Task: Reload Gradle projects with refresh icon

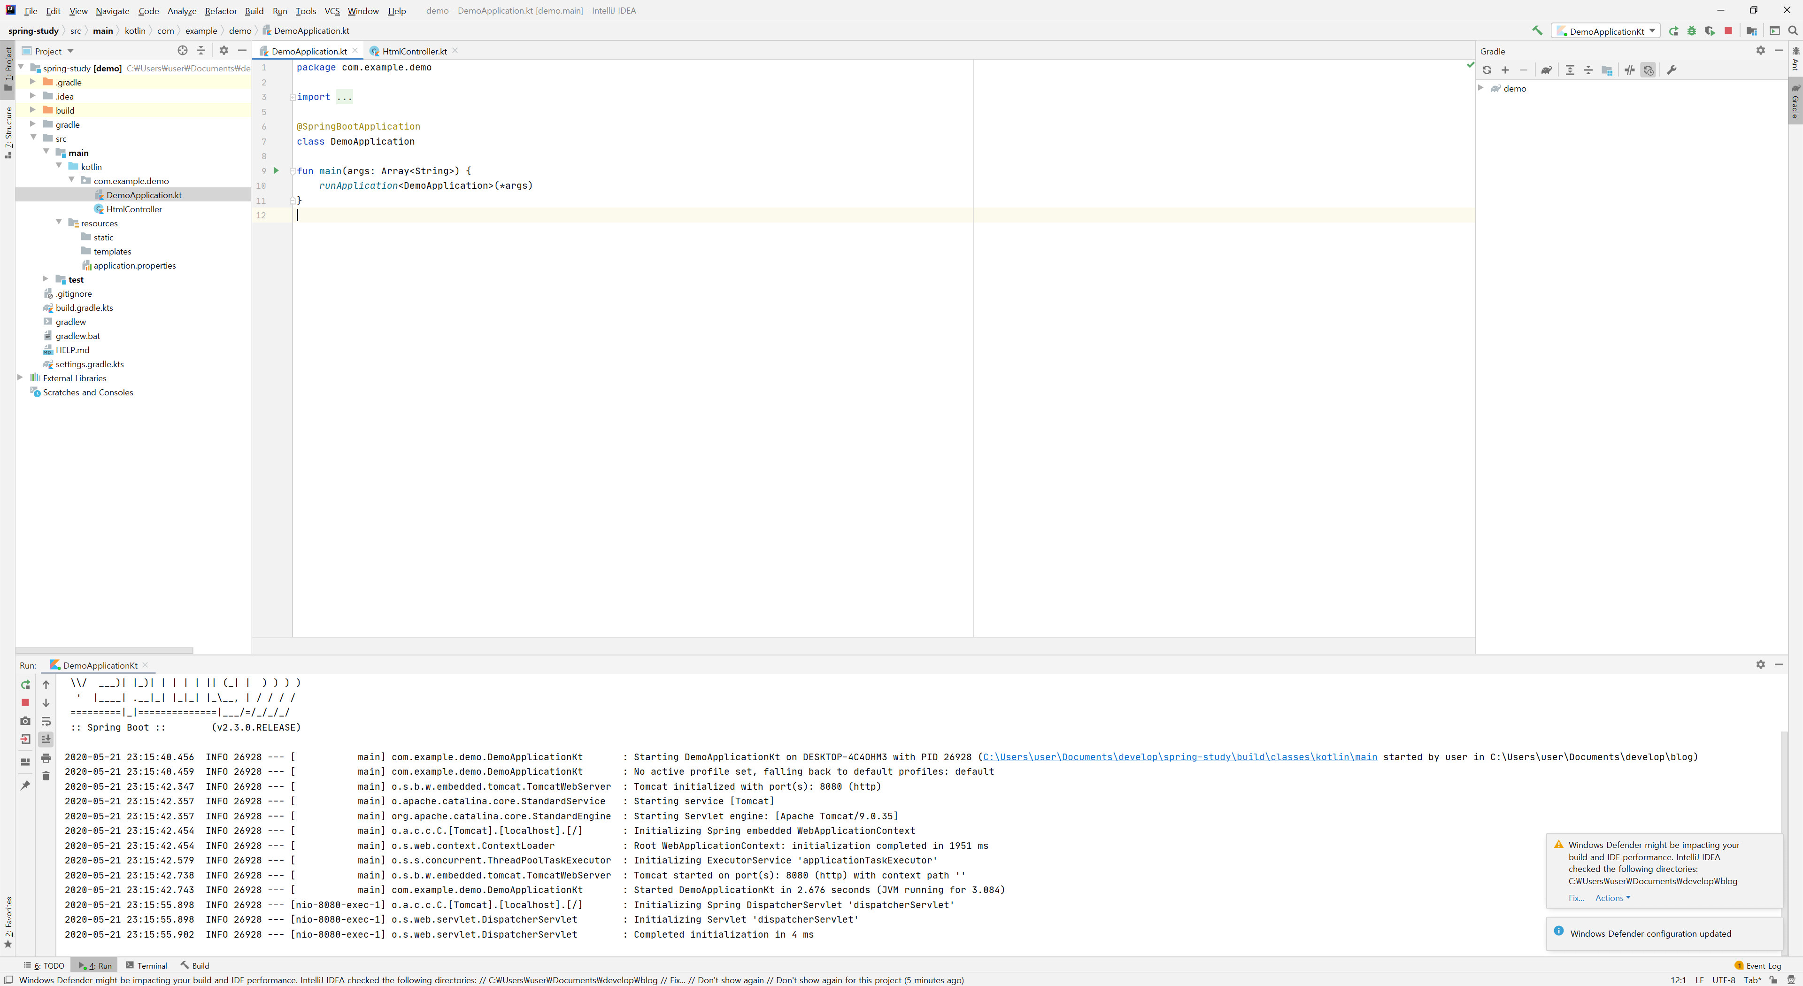Action: pos(1487,70)
